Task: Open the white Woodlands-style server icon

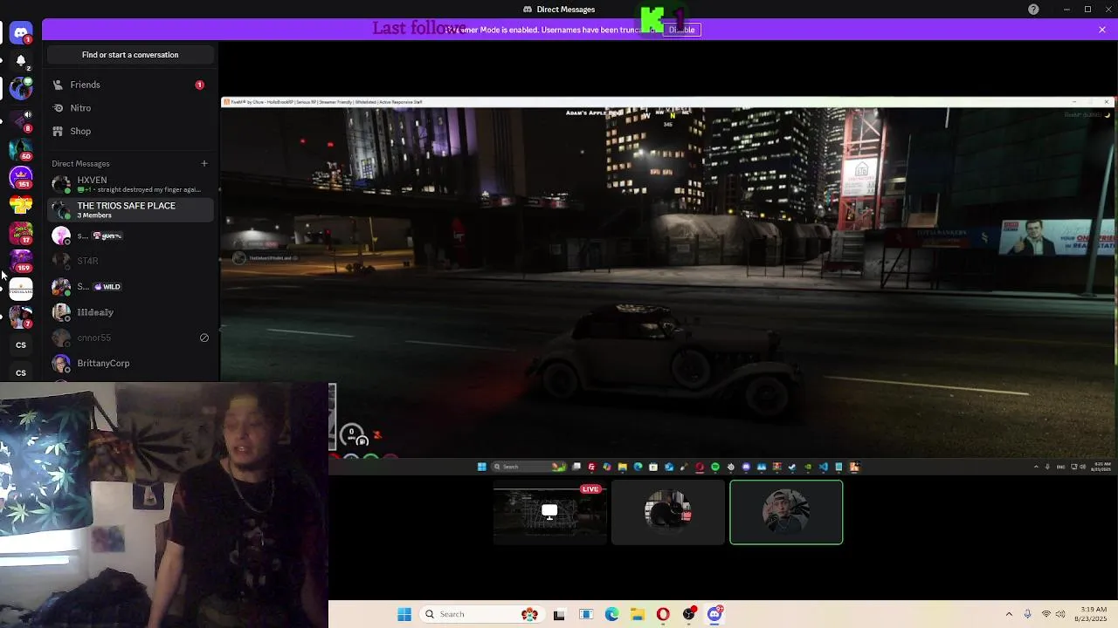Action: pyautogui.click(x=21, y=289)
